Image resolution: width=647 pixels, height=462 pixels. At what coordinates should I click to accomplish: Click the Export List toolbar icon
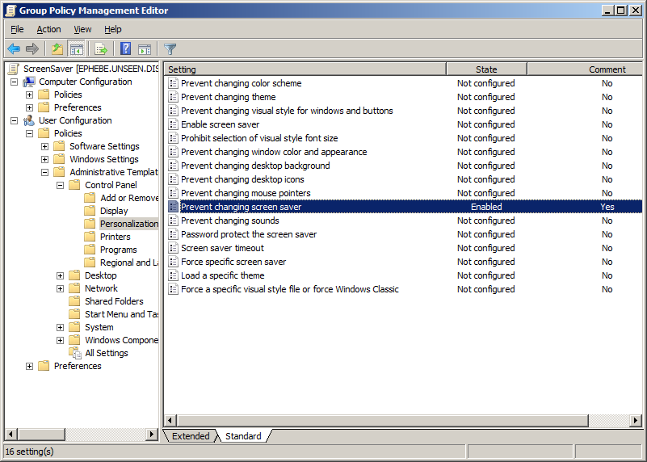coord(101,49)
